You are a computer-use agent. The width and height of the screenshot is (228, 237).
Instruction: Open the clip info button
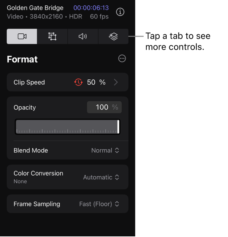pyautogui.click(x=120, y=12)
